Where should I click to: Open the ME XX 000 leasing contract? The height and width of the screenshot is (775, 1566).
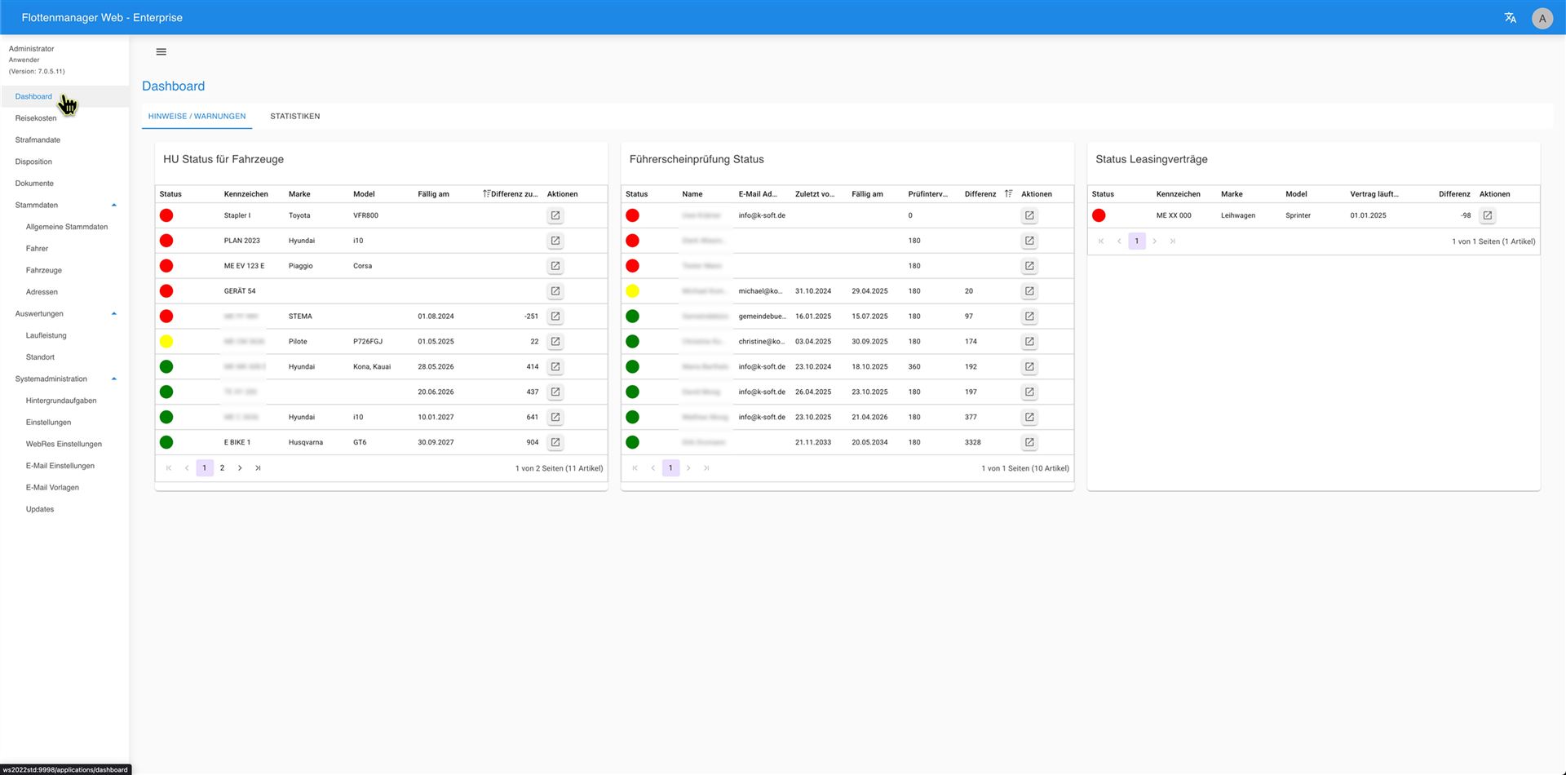1487,216
